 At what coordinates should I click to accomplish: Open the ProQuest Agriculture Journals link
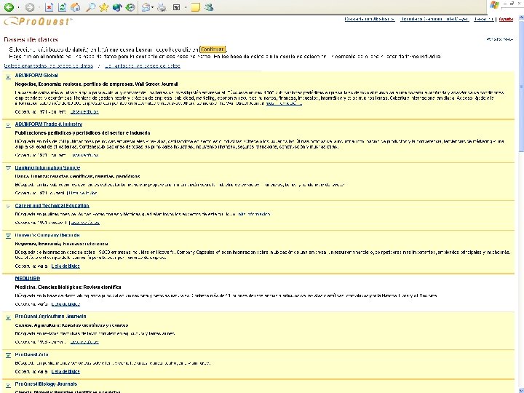coord(50,316)
